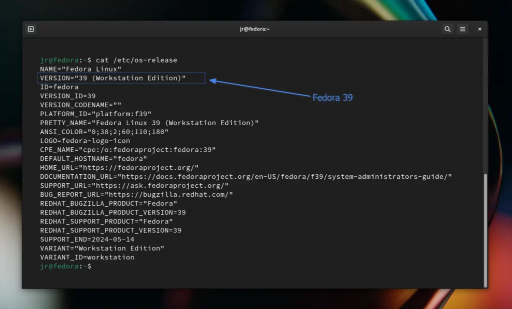
Task: Click the BUG_REPORT_URL bugzilla line
Action: (136, 194)
